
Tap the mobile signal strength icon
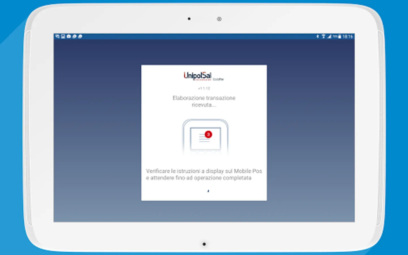[x=329, y=37]
